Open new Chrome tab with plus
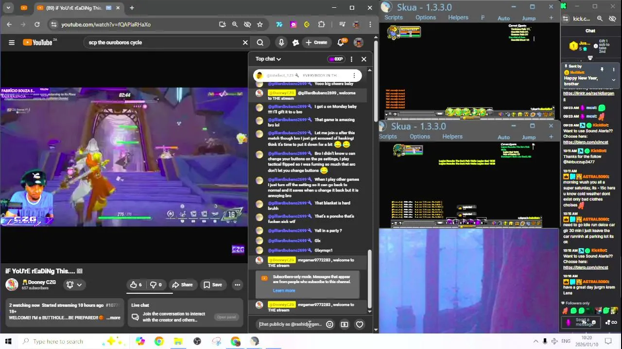 coord(132,8)
